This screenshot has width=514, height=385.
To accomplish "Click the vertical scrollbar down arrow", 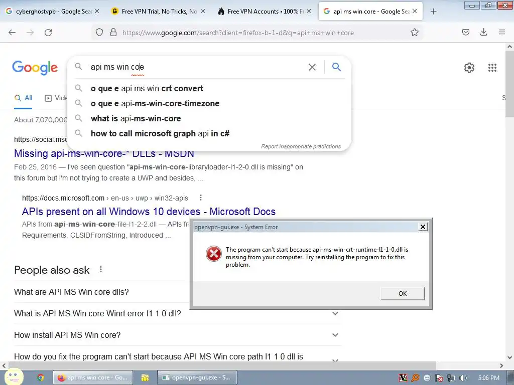I will point(509,357).
